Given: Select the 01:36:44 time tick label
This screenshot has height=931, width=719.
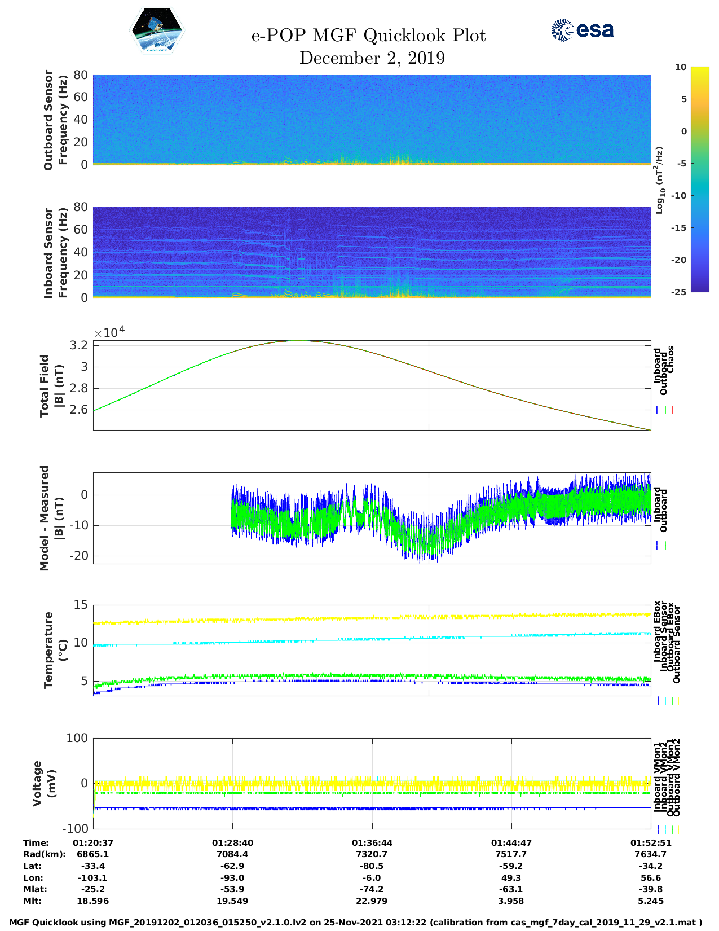Looking at the screenshot, I should [x=372, y=843].
